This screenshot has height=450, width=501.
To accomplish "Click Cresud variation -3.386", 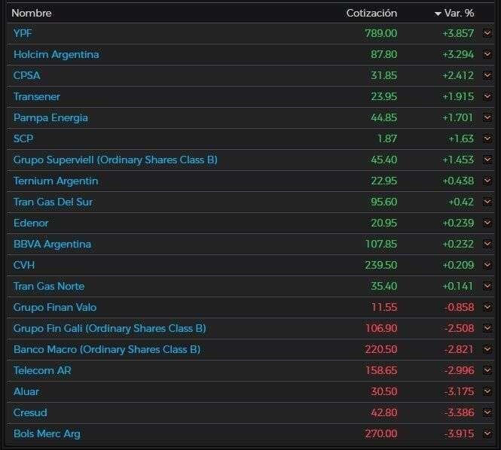I will 459,412.
